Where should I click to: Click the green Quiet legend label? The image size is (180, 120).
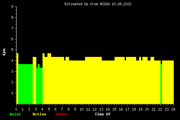[x=15, y=114]
